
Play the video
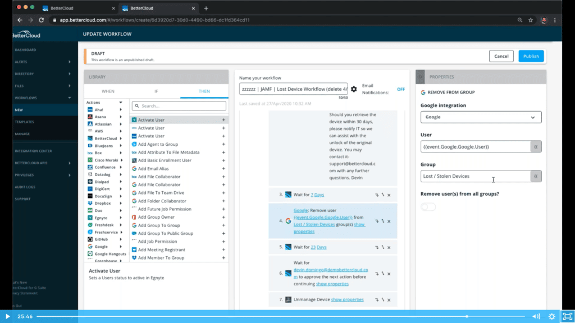(7, 316)
